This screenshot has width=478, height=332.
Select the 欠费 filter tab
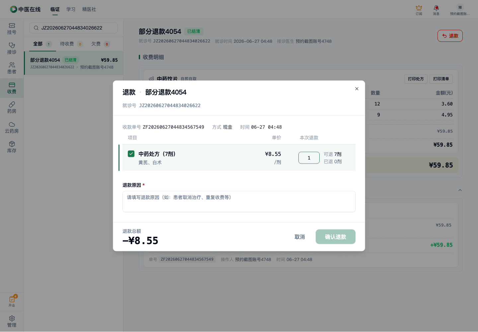tap(101, 44)
